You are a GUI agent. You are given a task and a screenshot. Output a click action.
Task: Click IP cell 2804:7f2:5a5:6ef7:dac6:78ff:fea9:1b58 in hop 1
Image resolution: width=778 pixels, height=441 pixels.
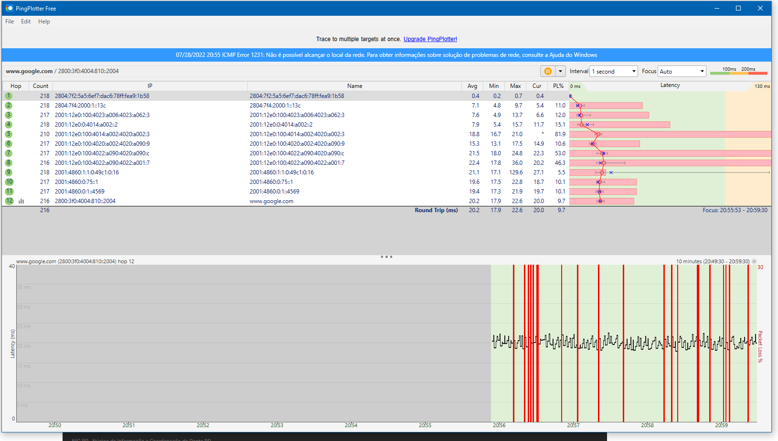click(x=102, y=96)
